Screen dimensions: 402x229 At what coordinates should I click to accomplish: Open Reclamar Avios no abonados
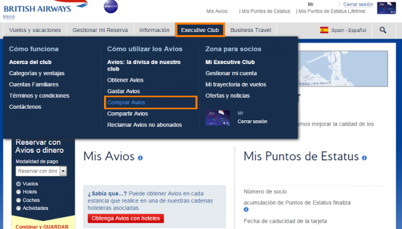(x=145, y=125)
